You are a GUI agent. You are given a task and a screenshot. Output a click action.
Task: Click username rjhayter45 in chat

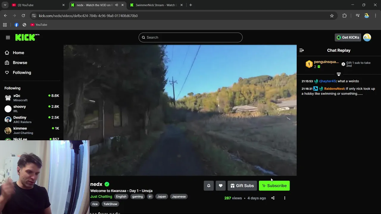click(327, 81)
